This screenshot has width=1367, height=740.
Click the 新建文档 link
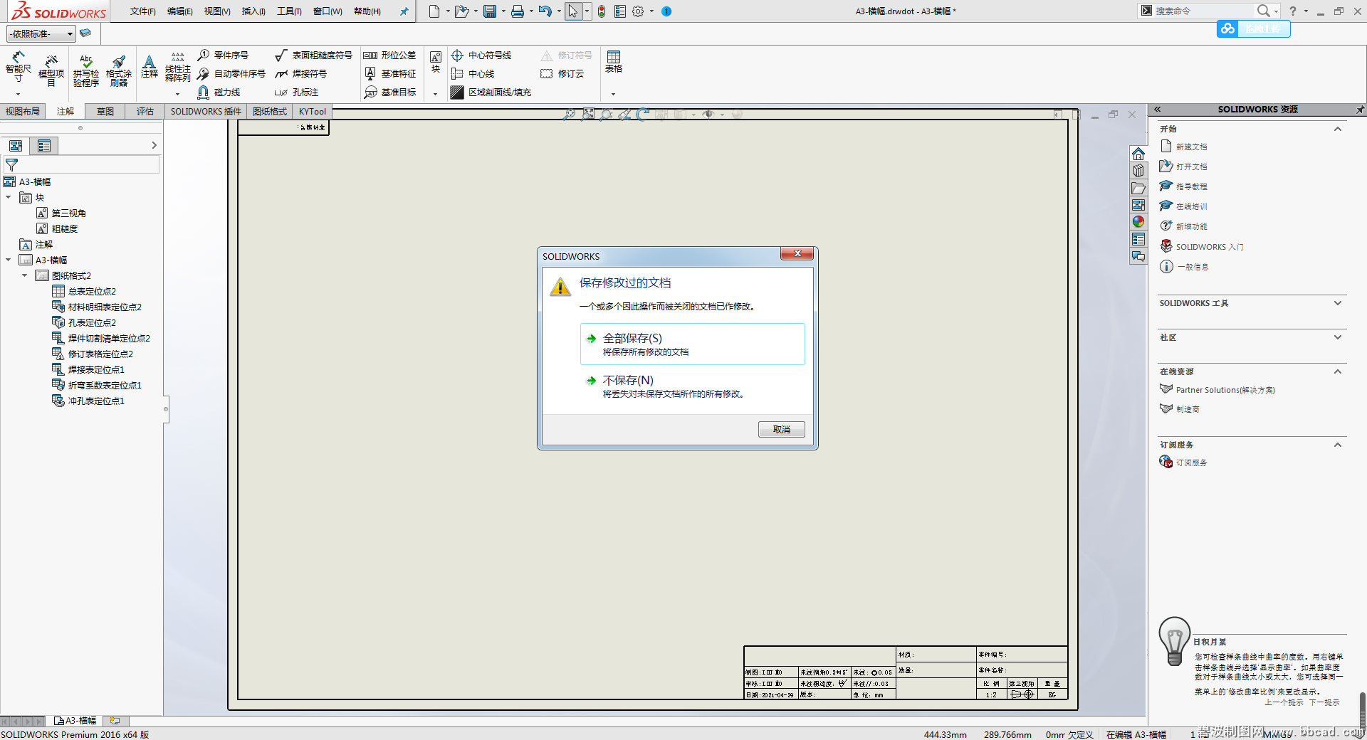point(1191,147)
